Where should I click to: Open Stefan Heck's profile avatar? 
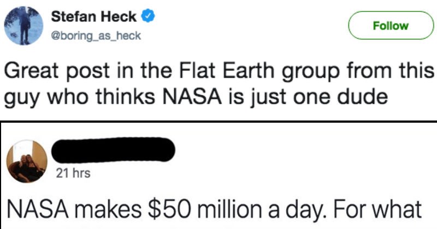[x=23, y=25]
